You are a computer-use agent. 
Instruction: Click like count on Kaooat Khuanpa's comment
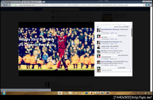tap(116, 65)
